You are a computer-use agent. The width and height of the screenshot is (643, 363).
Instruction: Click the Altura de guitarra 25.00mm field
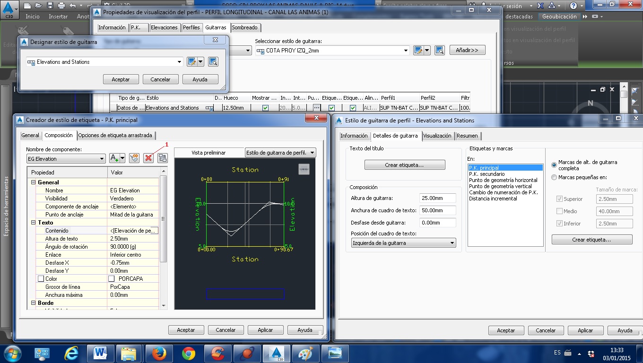tap(438, 198)
